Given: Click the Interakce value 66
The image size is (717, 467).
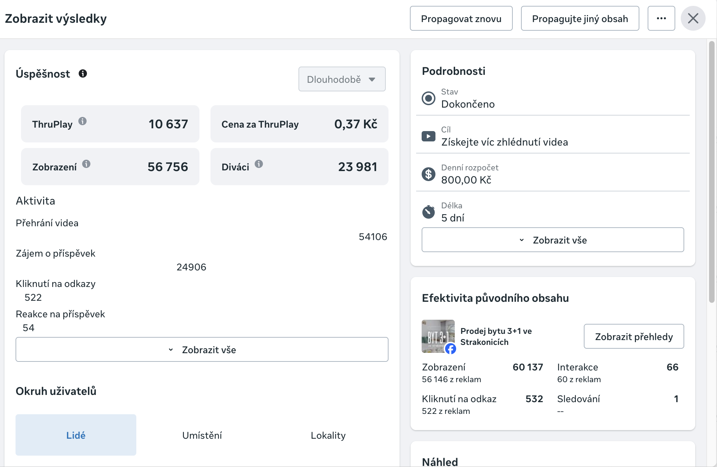Looking at the screenshot, I should click(672, 367).
